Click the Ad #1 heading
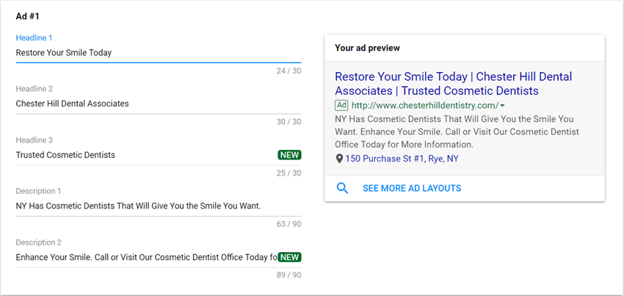The height and width of the screenshot is (296, 624). tap(27, 16)
